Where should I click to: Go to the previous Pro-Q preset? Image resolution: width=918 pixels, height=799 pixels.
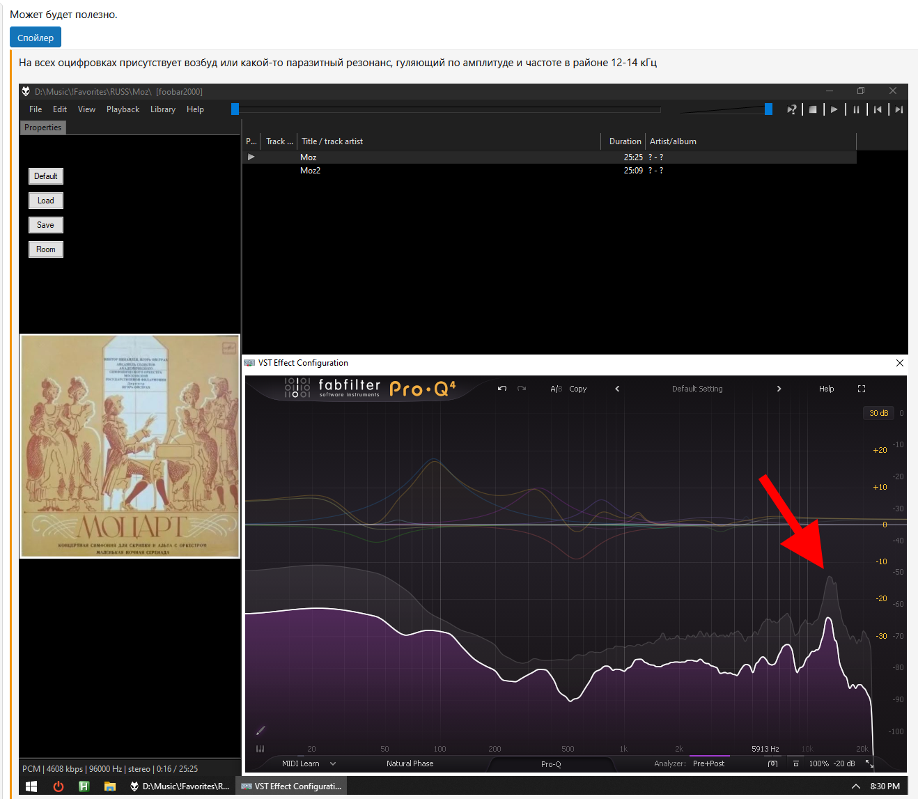click(617, 389)
